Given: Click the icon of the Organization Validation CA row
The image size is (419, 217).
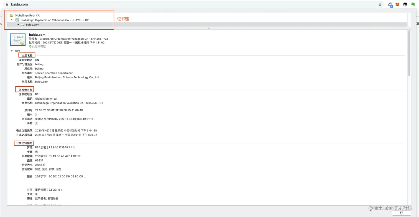Looking at the screenshot, I should 17,20.
